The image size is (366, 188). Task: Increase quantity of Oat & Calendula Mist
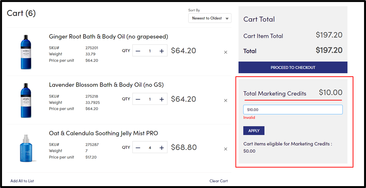pyautogui.click(x=162, y=148)
